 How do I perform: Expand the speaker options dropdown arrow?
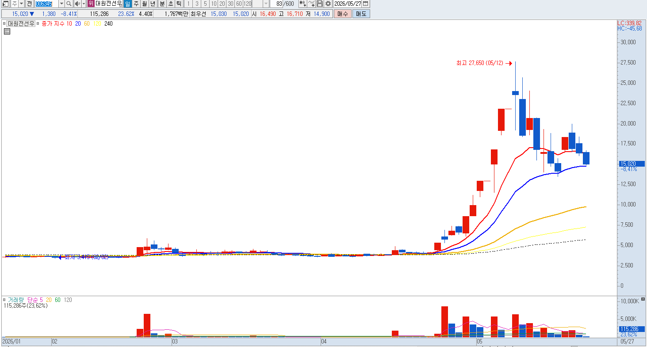tap(84, 4)
